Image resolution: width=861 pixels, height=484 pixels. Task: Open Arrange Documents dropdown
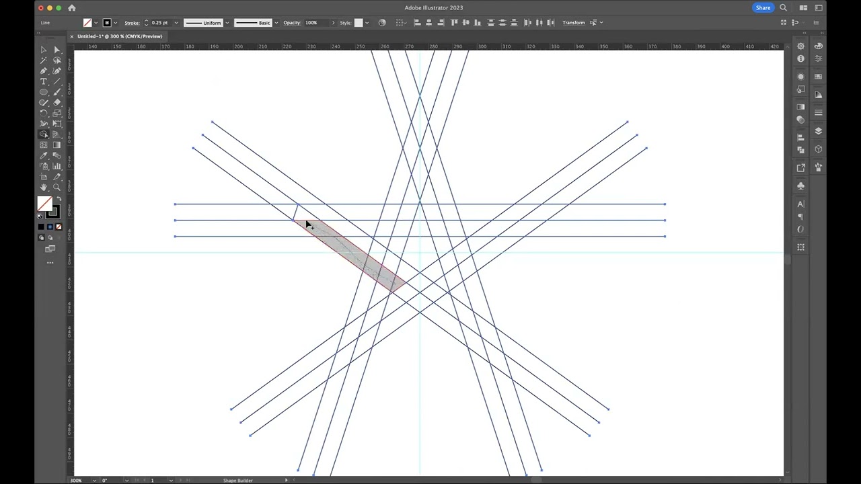(x=804, y=8)
